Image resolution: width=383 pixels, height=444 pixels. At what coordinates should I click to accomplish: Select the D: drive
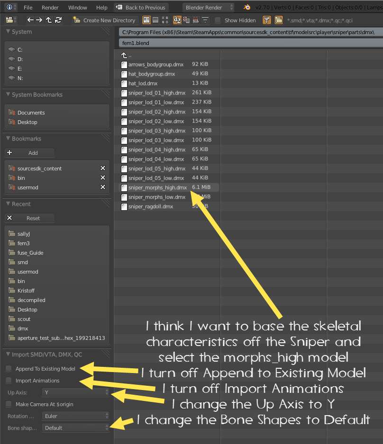click(x=57, y=59)
